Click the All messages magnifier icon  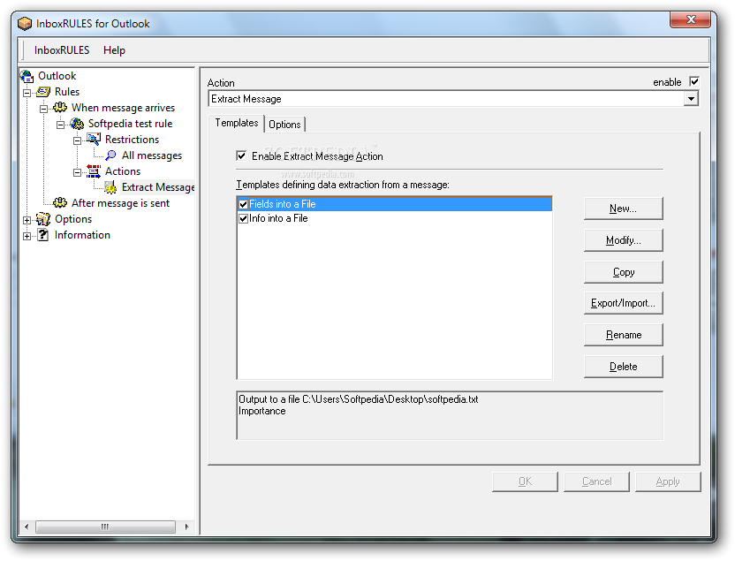[110, 155]
